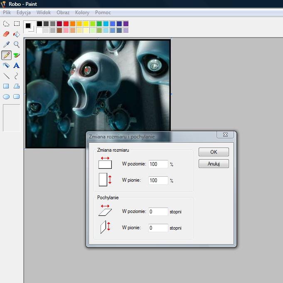
Task: Select the Magnifier tool
Action: tap(17, 45)
